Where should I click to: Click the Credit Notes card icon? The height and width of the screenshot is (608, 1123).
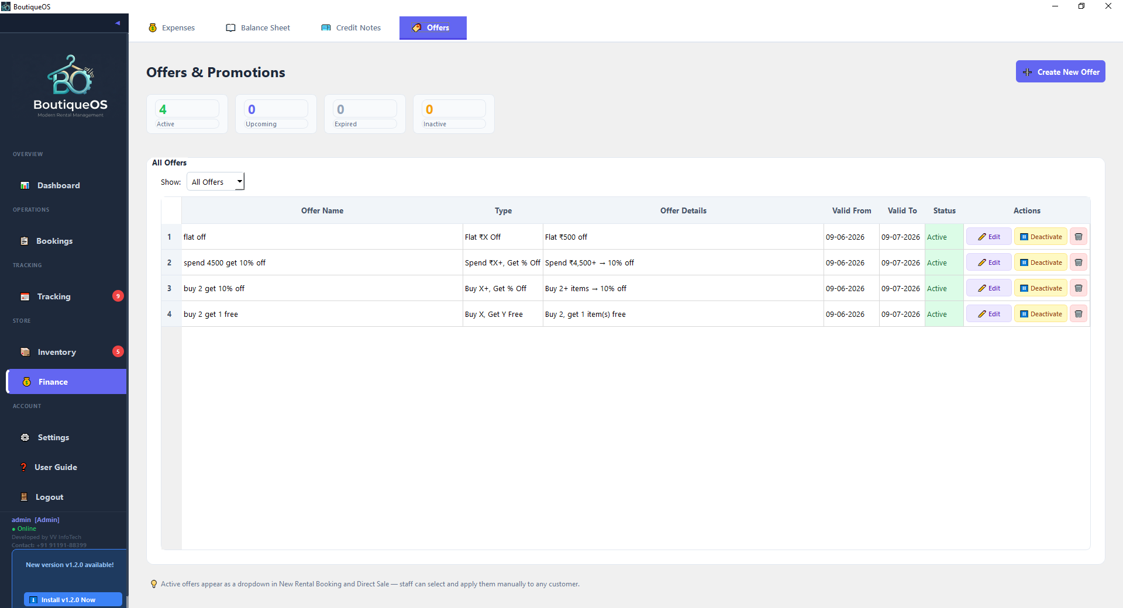click(326, 27)
